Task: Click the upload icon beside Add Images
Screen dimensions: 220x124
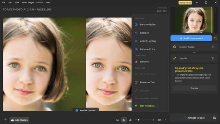Action: click(5, 120)
